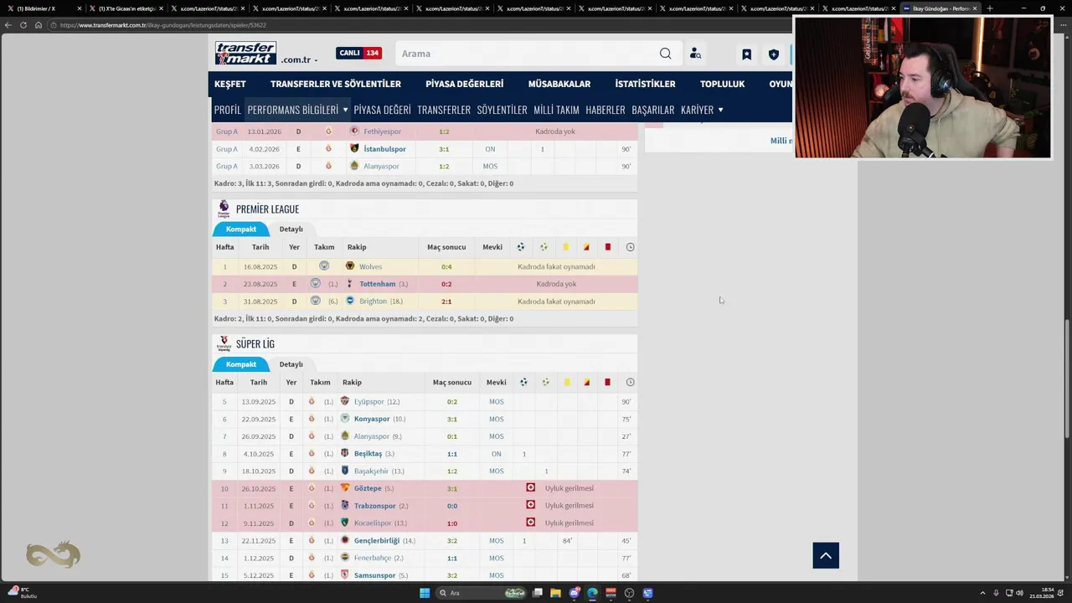Click the 0:4 result against Wolves
The width and height of the screenshot is (1072, 603).
(x=446, y=266)
